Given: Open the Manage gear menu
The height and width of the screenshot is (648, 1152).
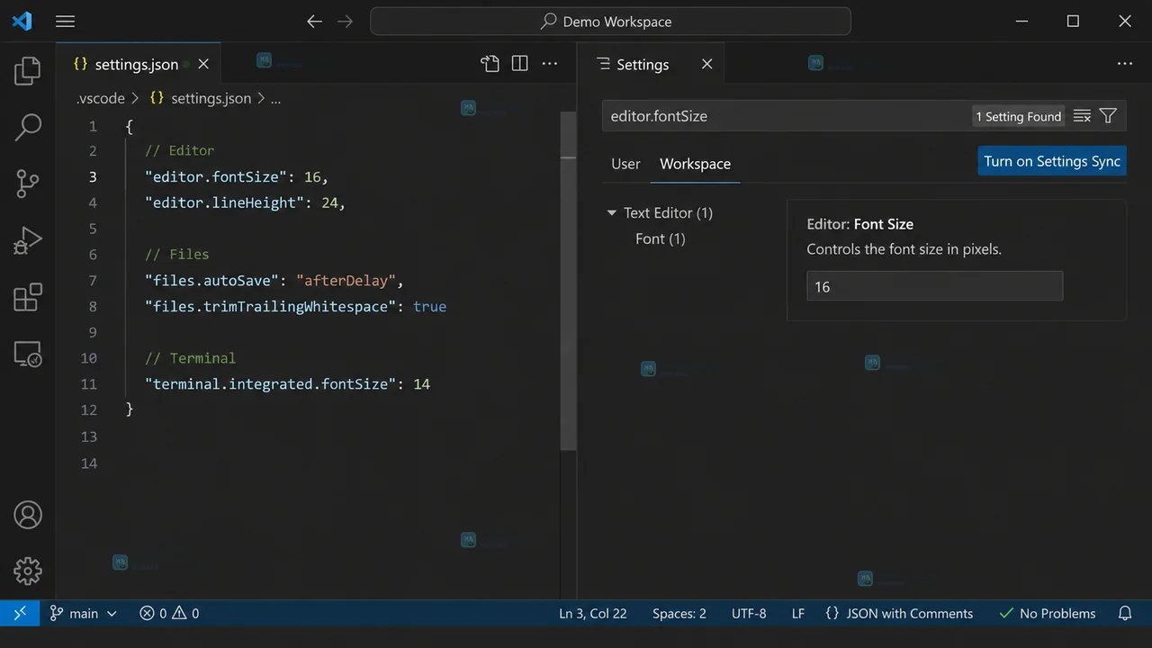Looking at the screenshot, I should click(x=28, y=571).
